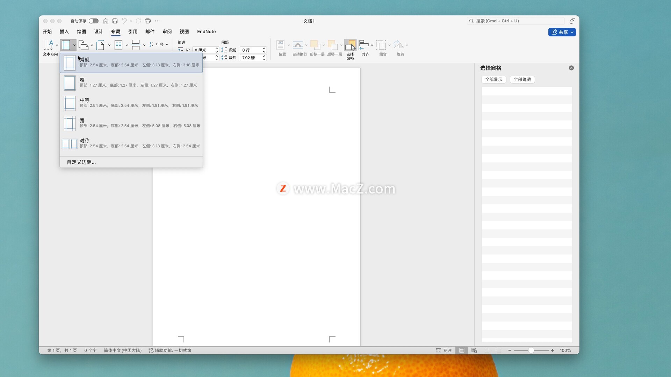Open the page size dropdown arrow
Viewport: 671px width, 377px height.
pos(109,45)
